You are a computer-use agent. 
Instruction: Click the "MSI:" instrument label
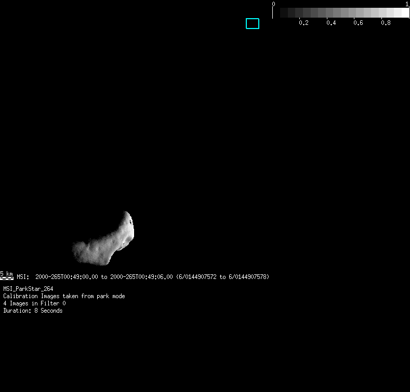23,277
